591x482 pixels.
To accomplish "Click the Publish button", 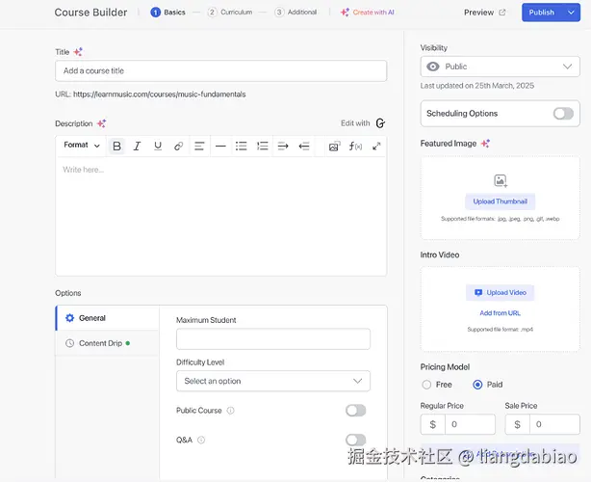I will [x=542, y=13].
